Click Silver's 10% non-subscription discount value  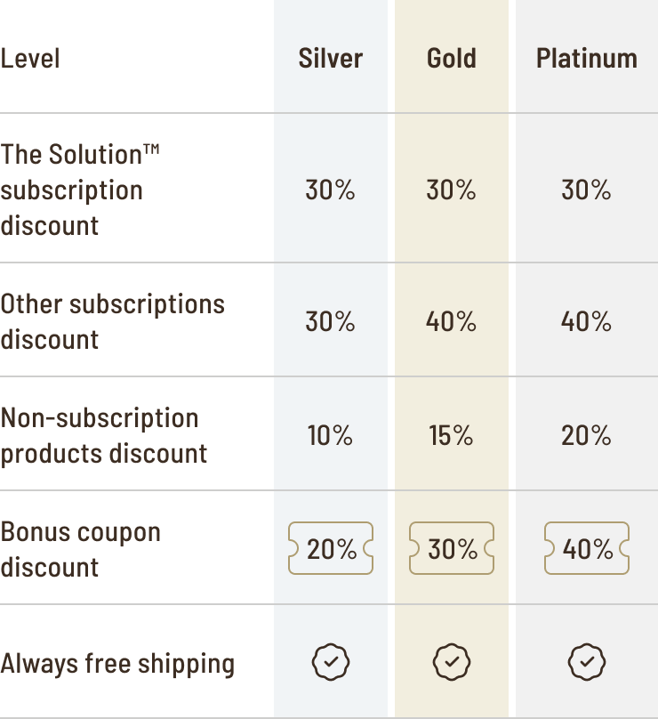[331, 435]
